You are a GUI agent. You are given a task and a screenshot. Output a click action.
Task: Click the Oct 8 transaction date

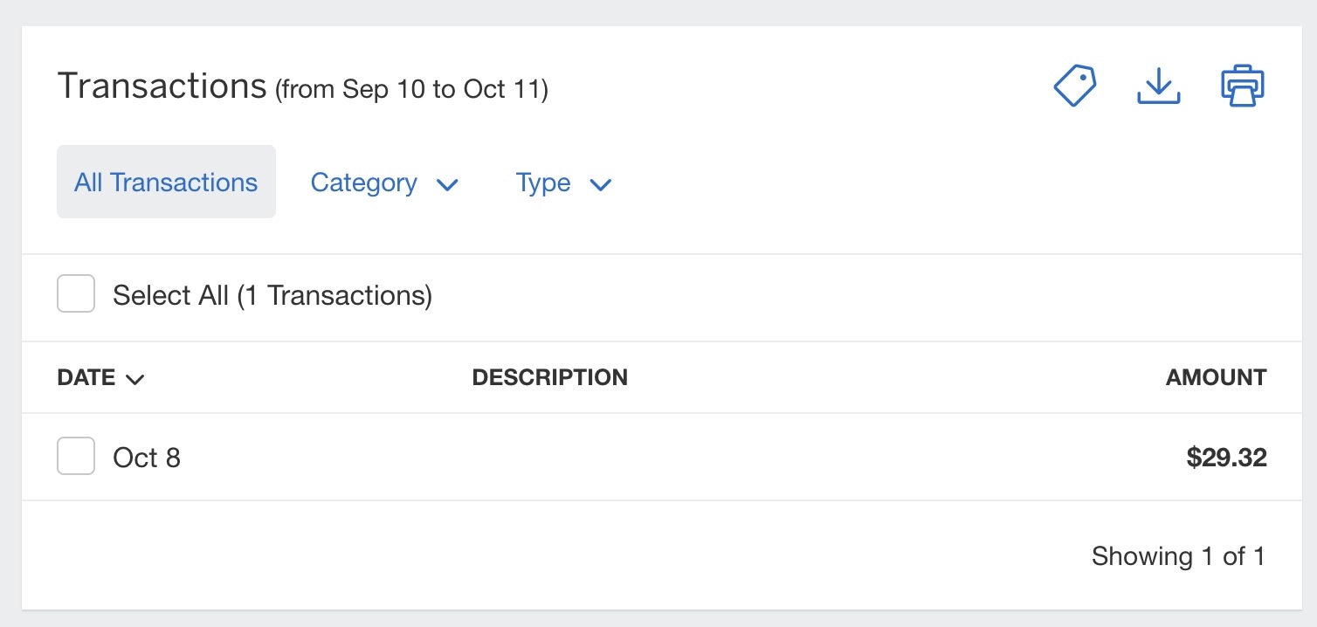pos(147,458)
